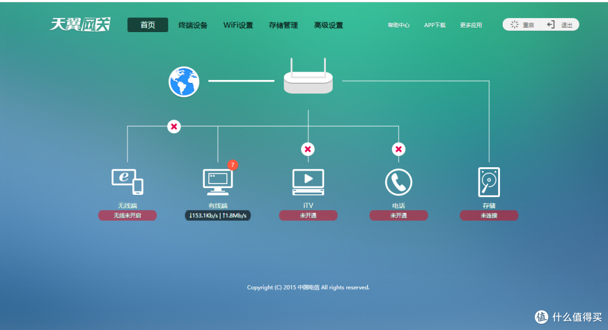Switch to 终端设备 tab
This screenshot has width=608, height=330.
coord(193,25)
